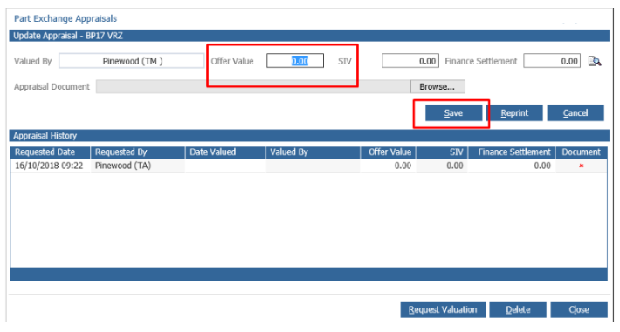The image size is (620, 332).
Task: Click the Browse... button
Action: coord(437,87)
